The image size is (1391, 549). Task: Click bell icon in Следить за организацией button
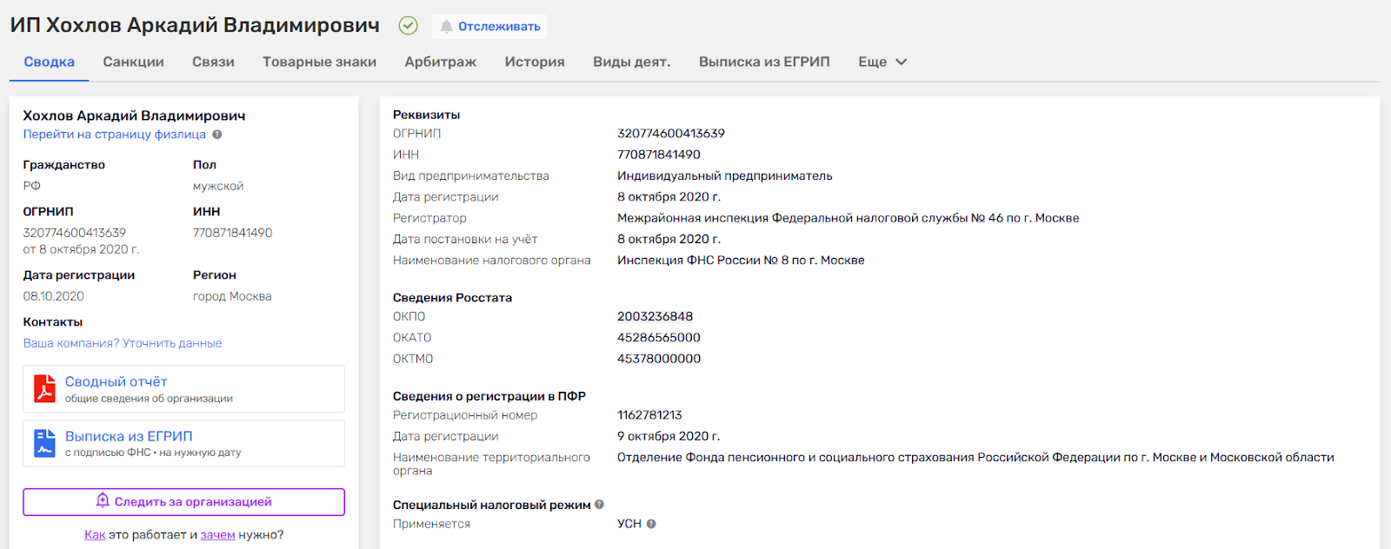click(103, 500)
